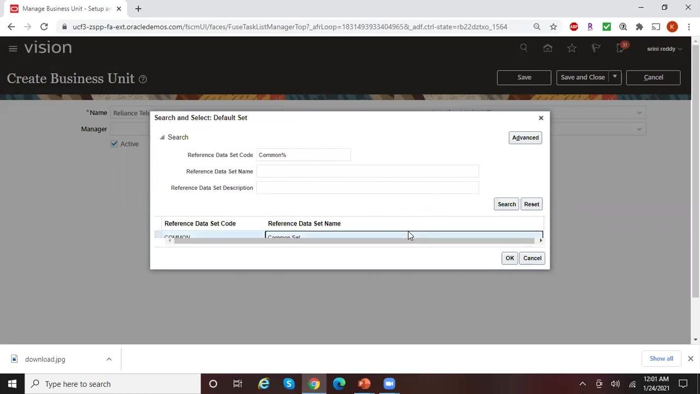Click Save and Close button
700x394 pixels.
coord(582,78)
